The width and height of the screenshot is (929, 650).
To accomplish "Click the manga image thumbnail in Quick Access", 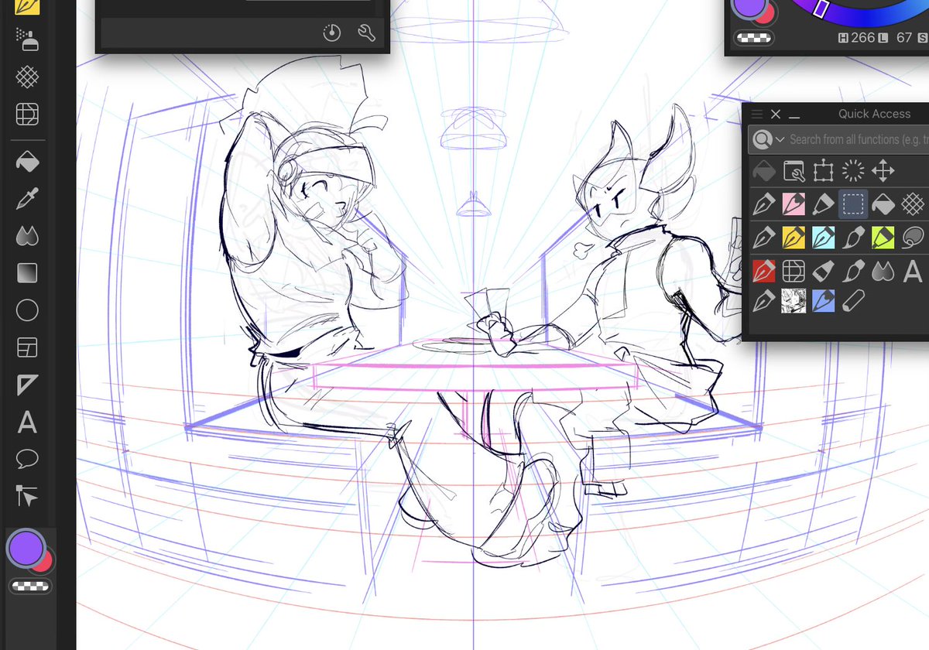I will [794, 302].
